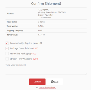
Task: Click the circled left arrow Back icon
Action: tap(52, 82)
